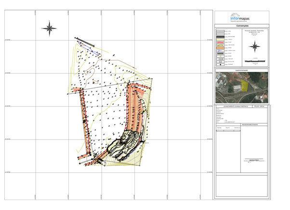Click the pale yellow legend swatch
The height and width of the screenshot is (210, 290).
220,40
